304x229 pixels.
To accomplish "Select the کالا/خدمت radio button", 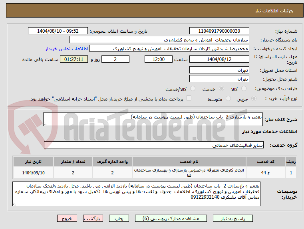I will pyautogui.click(x=193, y=89).
